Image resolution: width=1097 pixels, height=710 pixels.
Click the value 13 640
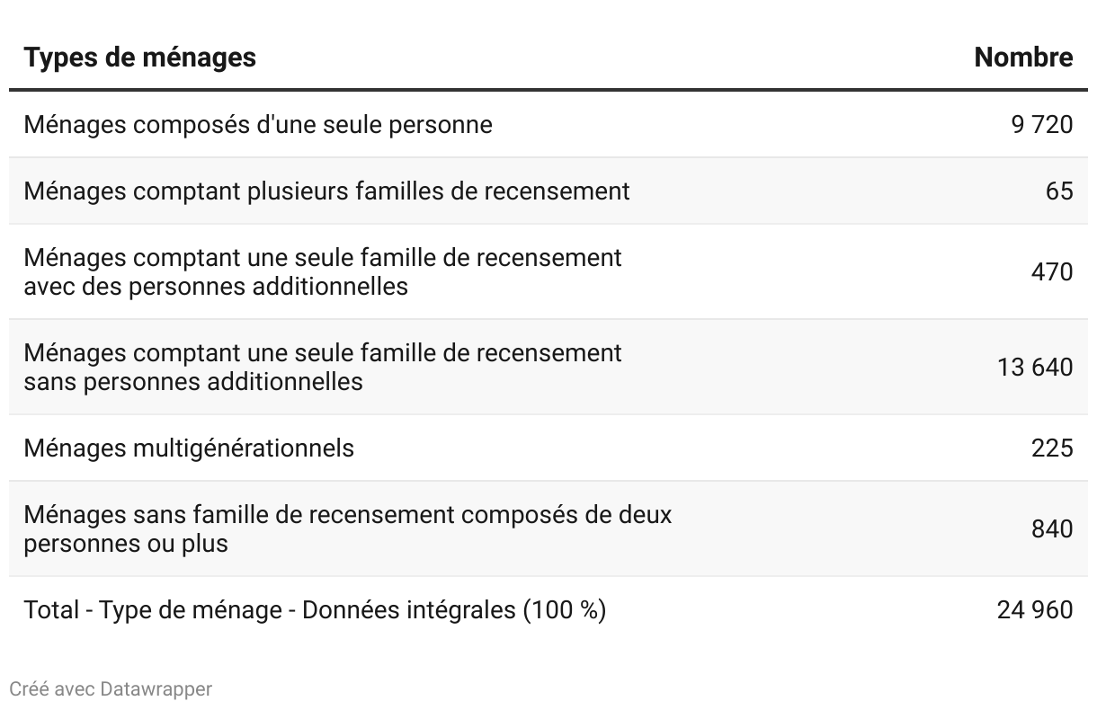tap(1035, 367)
